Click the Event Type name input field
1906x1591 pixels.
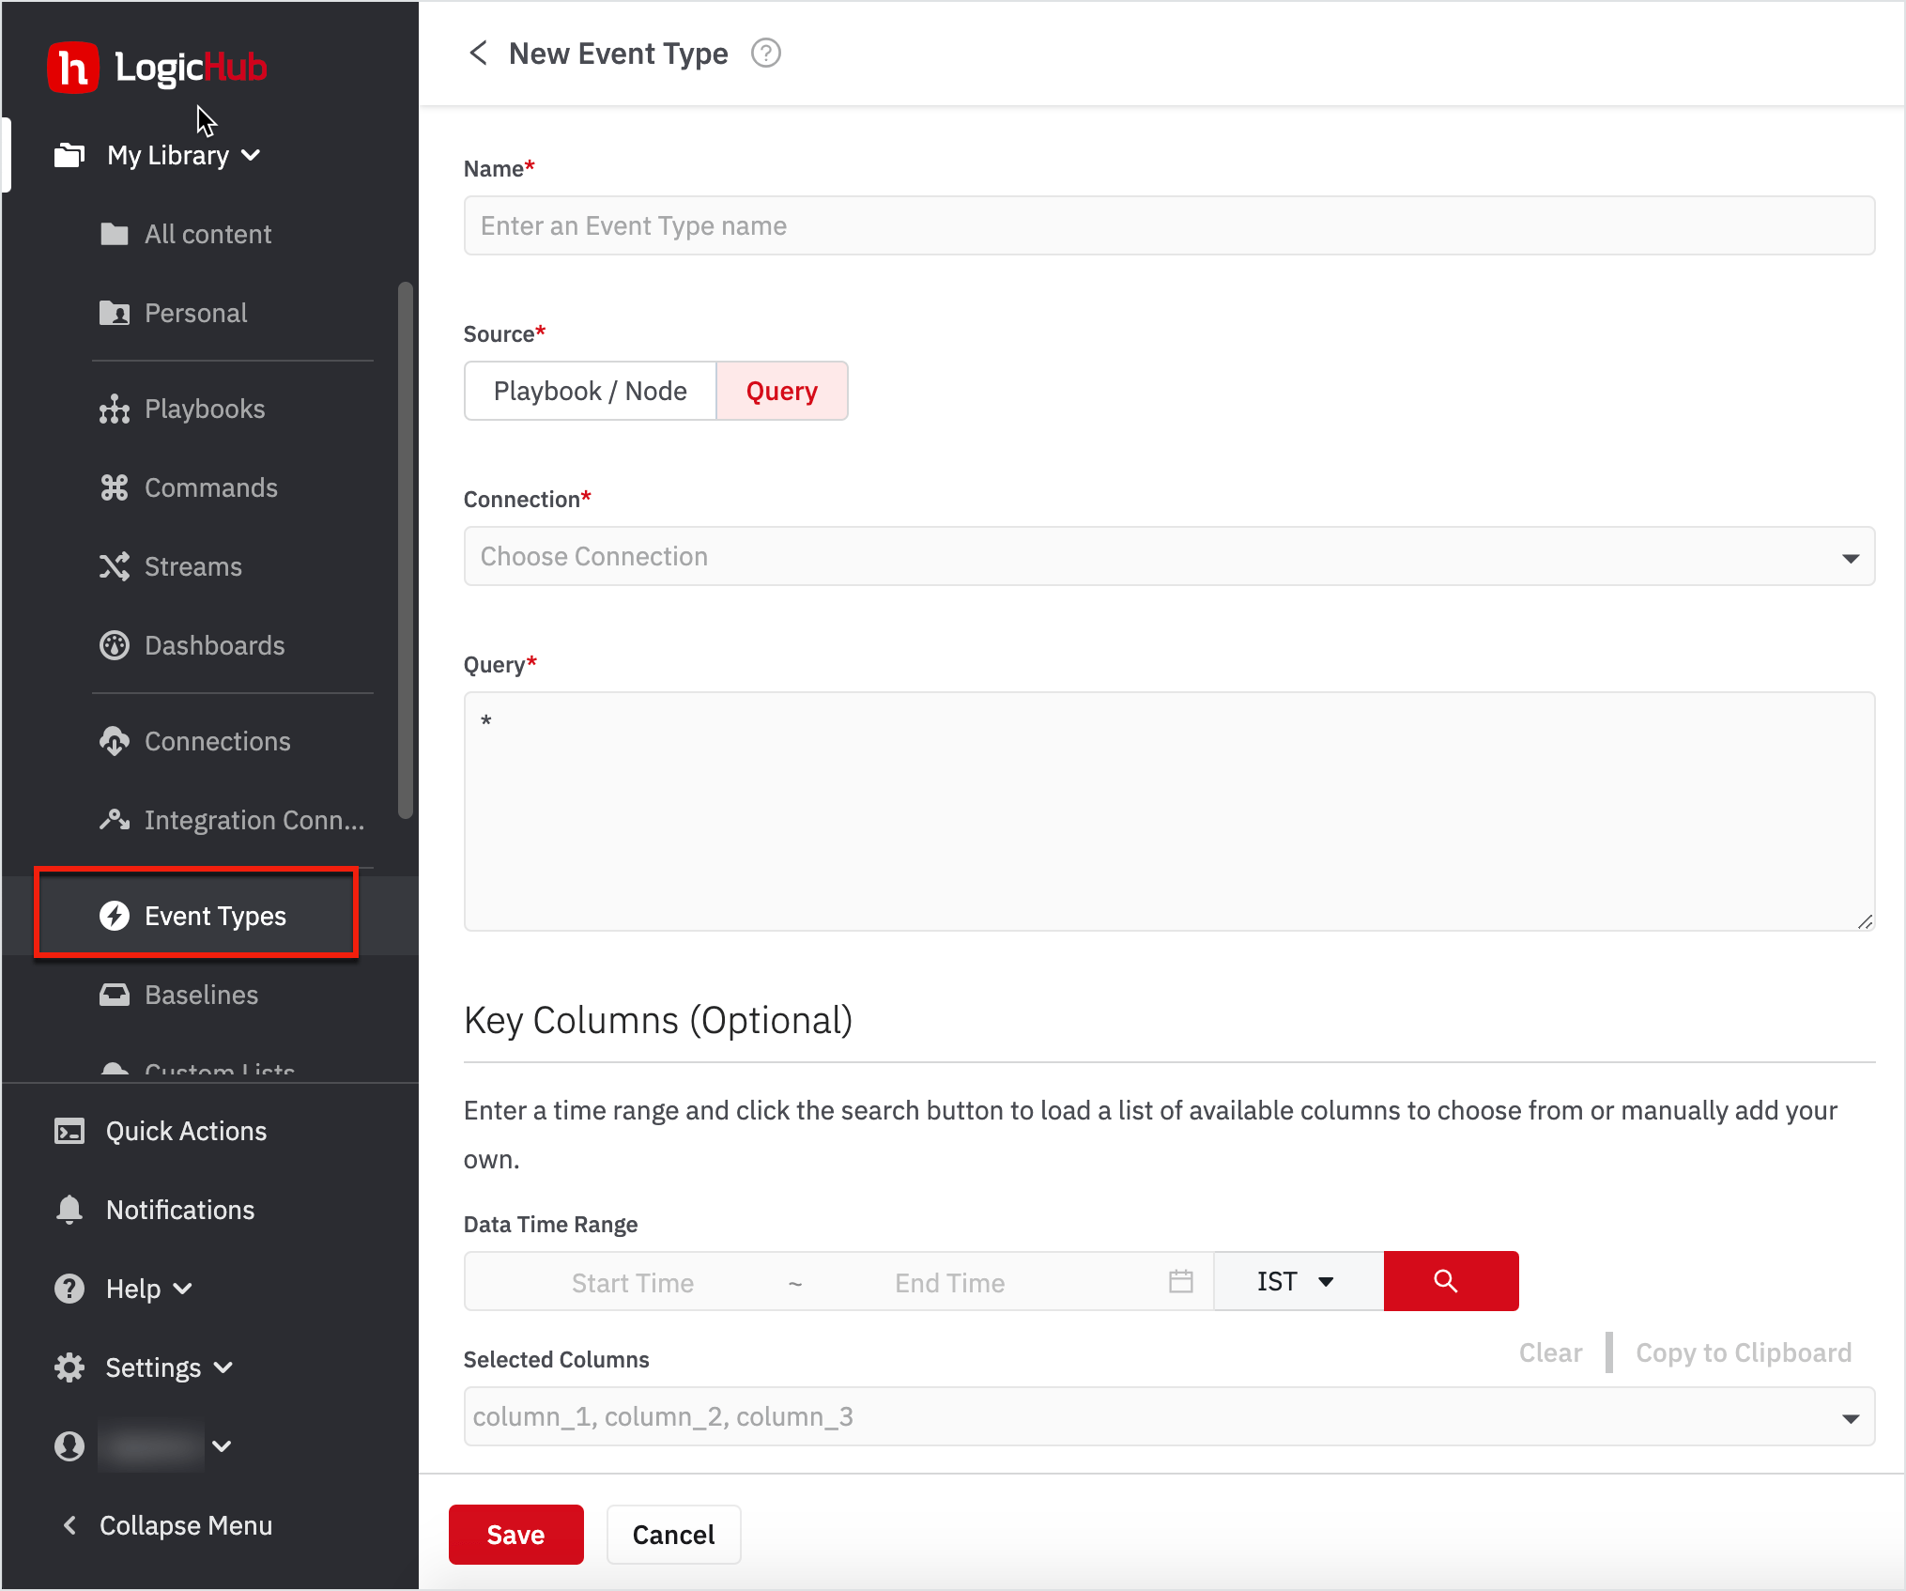tap(1168, 225)
